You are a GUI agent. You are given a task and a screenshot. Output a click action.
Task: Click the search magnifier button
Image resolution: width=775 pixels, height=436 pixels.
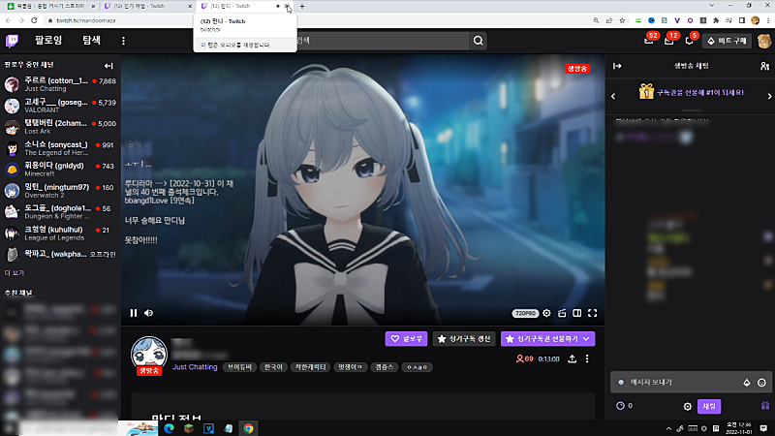(x=479, y=41)
